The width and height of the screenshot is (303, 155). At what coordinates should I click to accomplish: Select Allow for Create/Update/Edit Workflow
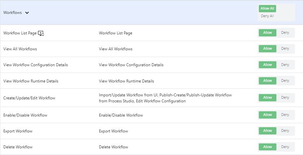[267, 97]
